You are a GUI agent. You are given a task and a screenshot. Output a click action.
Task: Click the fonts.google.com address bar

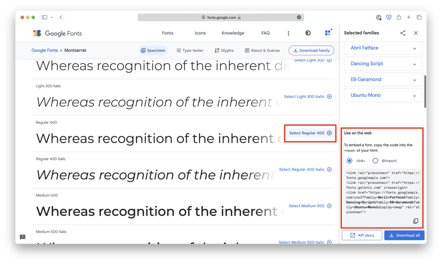point(220,17)
